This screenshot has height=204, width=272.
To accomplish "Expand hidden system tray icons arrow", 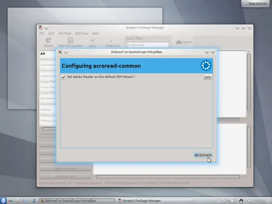I will click(x=249, y=201).
